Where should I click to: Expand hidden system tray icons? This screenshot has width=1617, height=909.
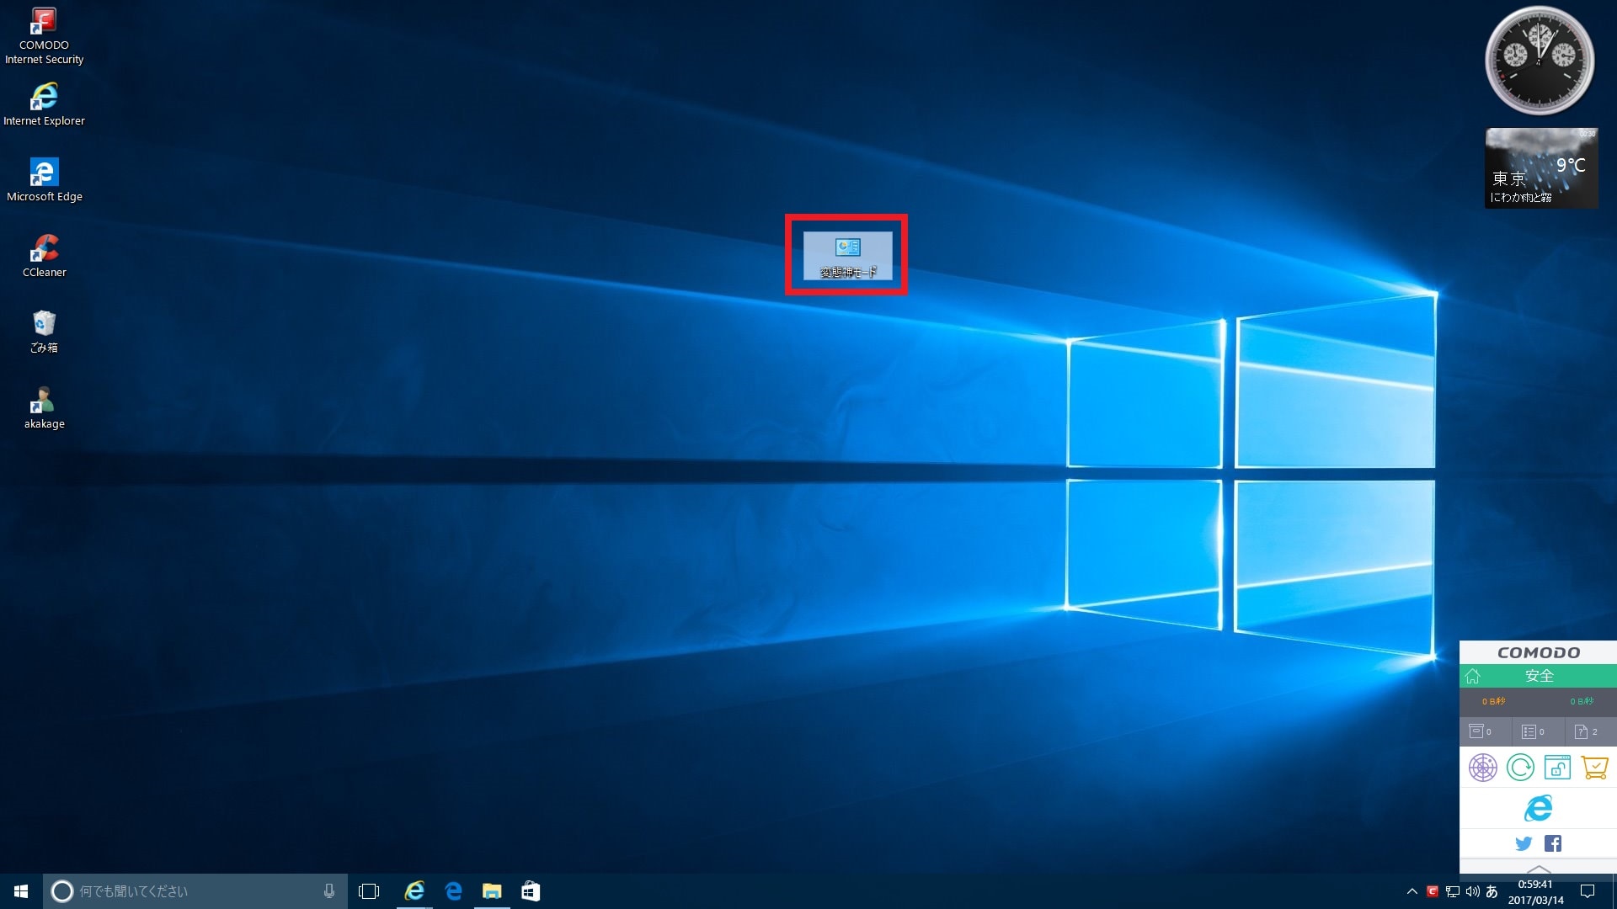tap(1412, 890)
